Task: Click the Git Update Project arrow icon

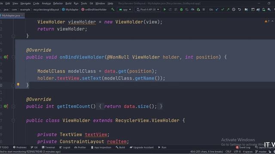Action: click(x=217, y=9)
